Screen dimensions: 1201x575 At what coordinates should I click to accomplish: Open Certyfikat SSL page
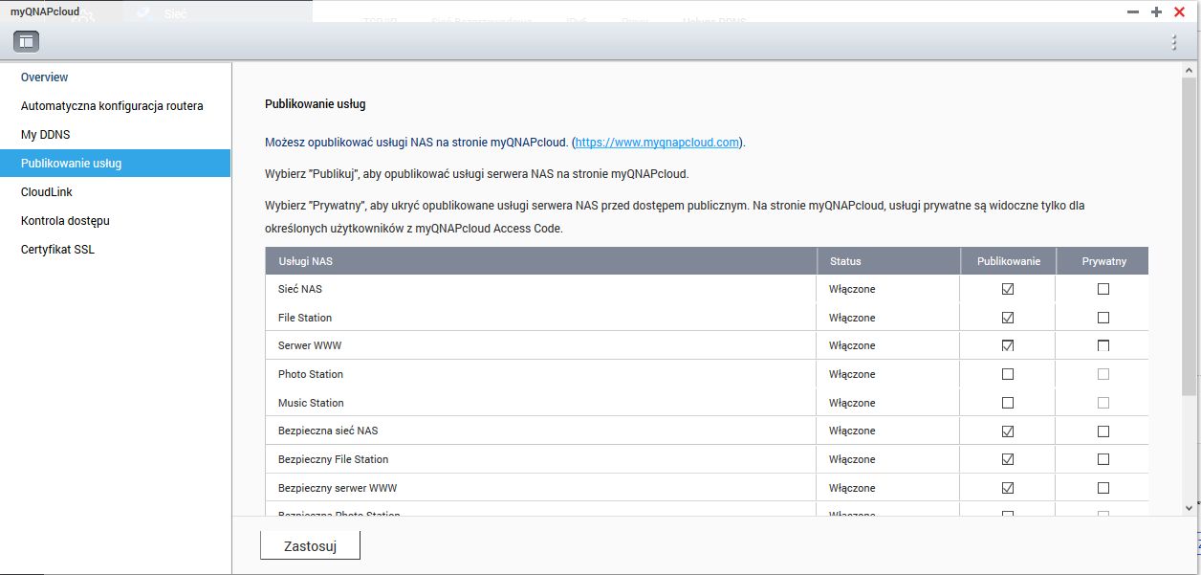pyautogui.click(x=116, y=250)
